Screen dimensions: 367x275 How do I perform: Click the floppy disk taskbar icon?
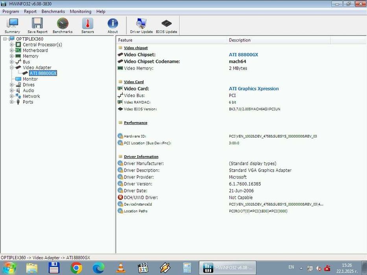(54, 268)
